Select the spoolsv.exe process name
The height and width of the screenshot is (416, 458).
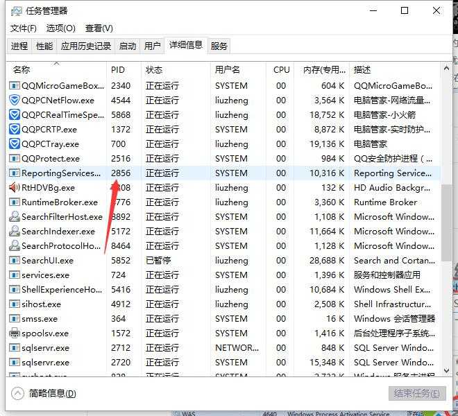[x=45, y=333]
